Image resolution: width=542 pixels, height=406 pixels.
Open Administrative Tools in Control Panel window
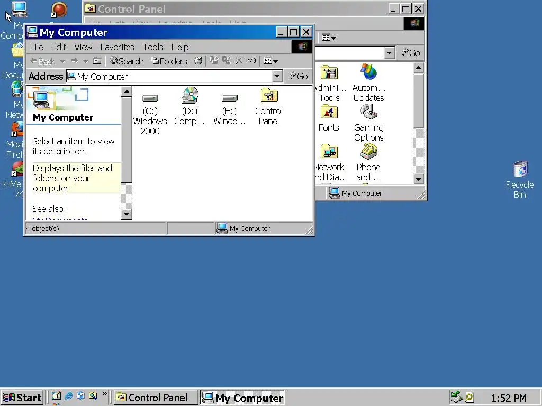click(329, 83)
